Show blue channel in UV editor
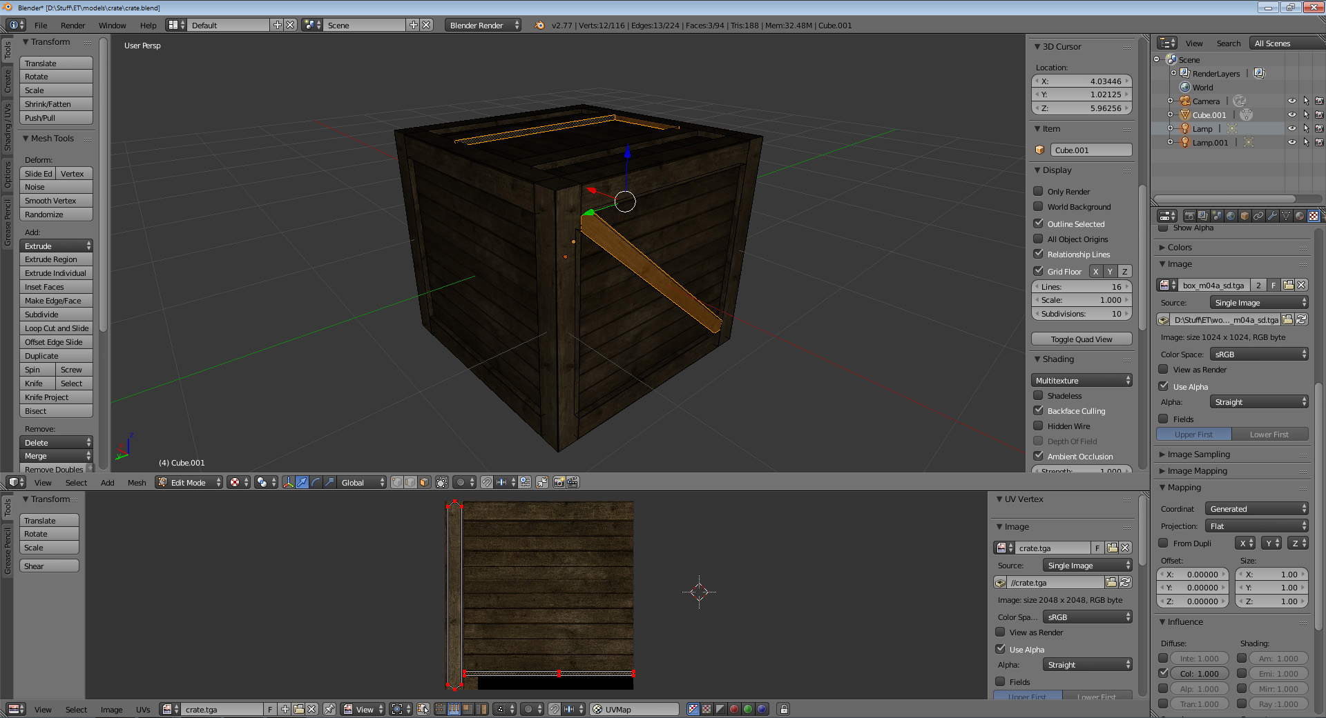 pos(762,709)
